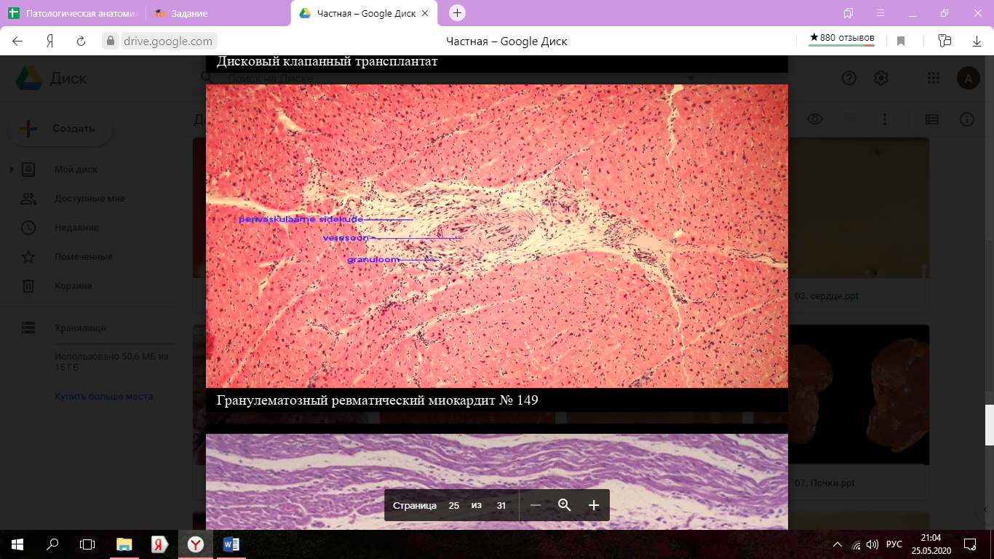
Task: Click the page number 25 field
Action: (x=454, y=505)
